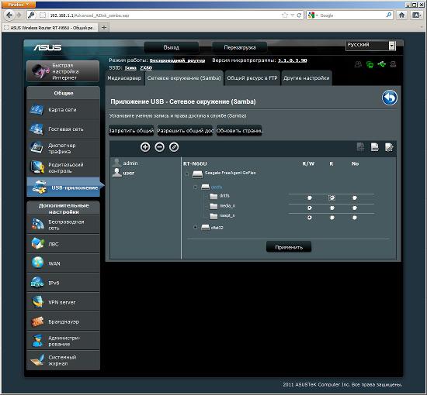Set R/W permission for media_n folder
The image size is (427, 395).
(x=310, y=208)
